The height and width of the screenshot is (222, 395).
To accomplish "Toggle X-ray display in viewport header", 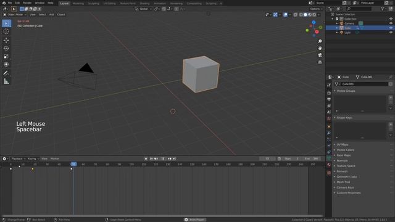I will pyautogui.click(x=295, y=15).
